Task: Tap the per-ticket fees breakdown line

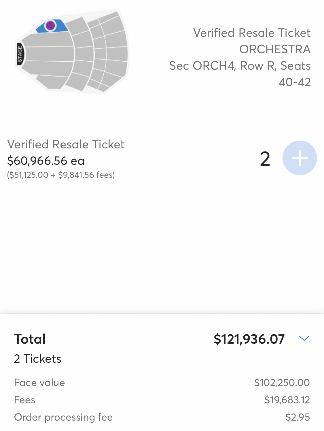Action: pos(61,175)
